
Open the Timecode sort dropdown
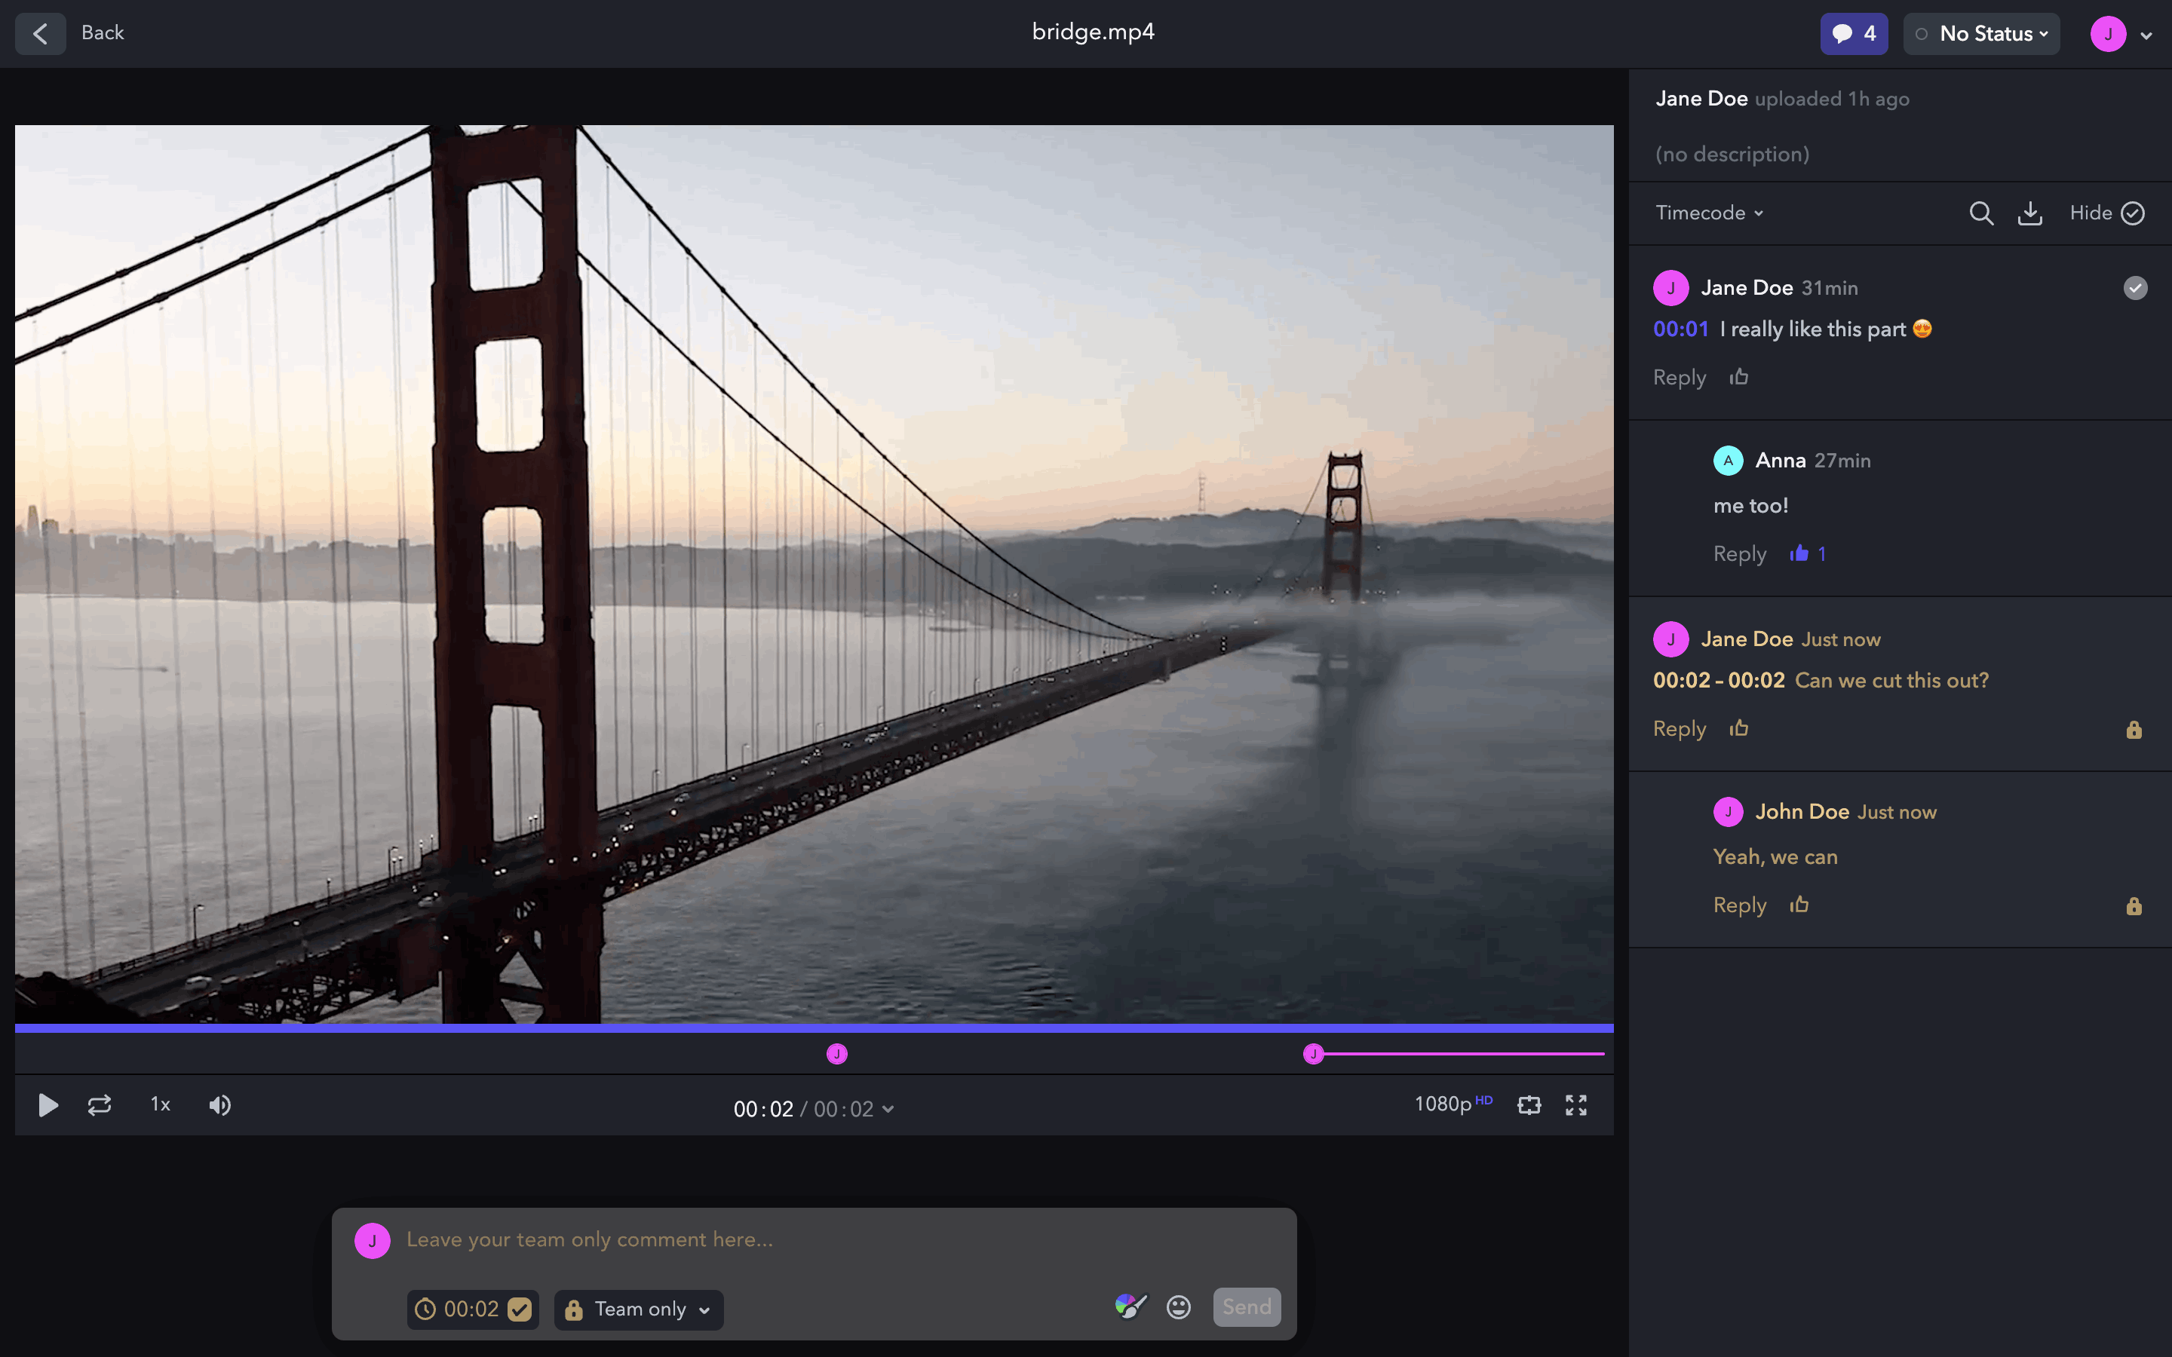click(x=1709, y=213)
